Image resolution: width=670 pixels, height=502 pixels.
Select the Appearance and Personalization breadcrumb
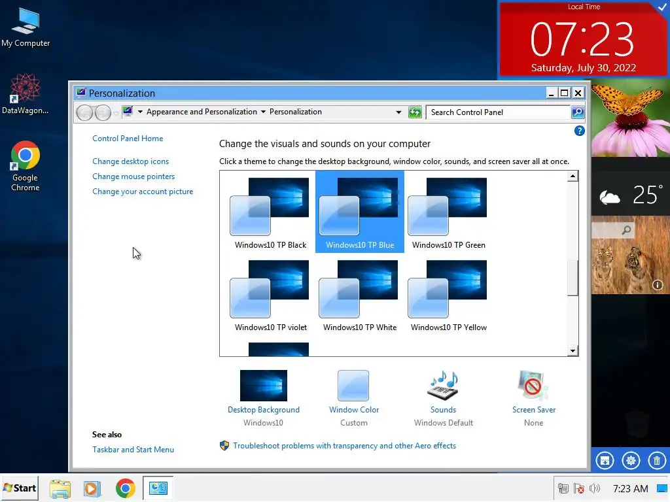(x=202, y=112)
